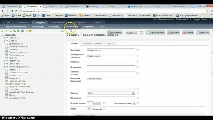
Task: Increase menu position with the > button
Action: [x=99, y=104]
